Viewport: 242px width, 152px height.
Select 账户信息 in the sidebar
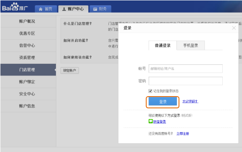click(x=28, y=106)
